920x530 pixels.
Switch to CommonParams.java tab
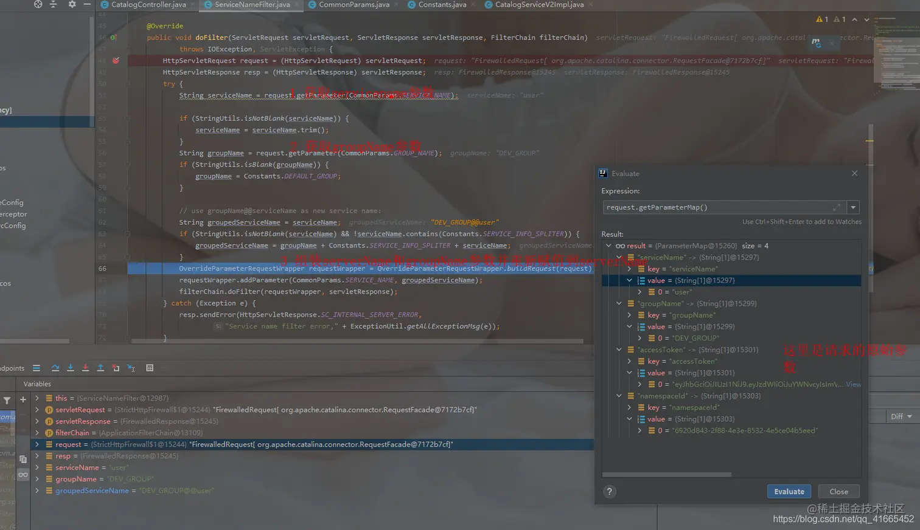point(354,4)
